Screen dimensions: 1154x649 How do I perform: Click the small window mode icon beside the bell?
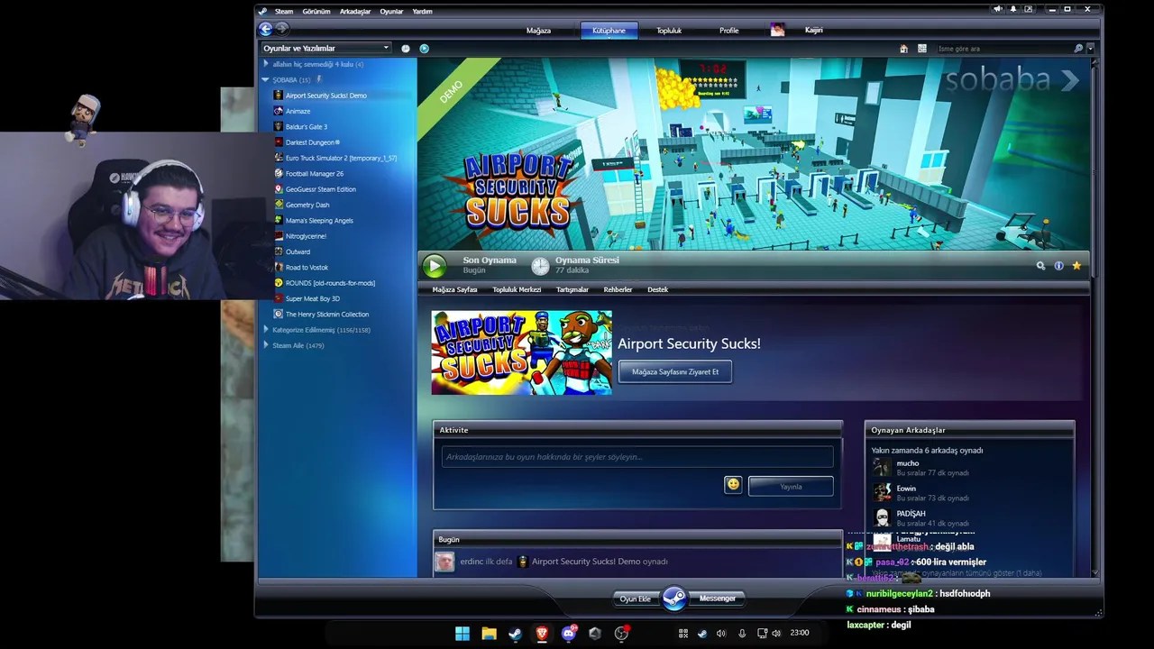pos(1028,9)
